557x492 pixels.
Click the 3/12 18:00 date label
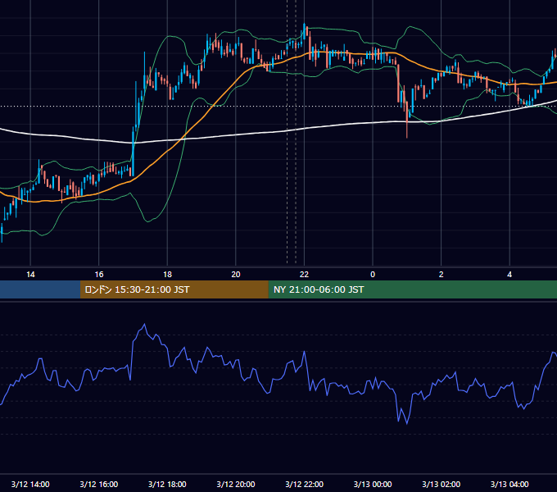pyautogui.click(x=167, y=484)
